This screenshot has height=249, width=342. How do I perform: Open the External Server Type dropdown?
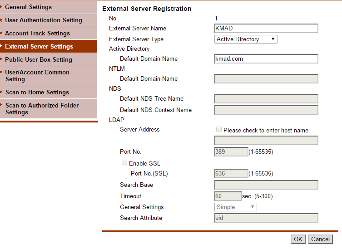[246, 39]
